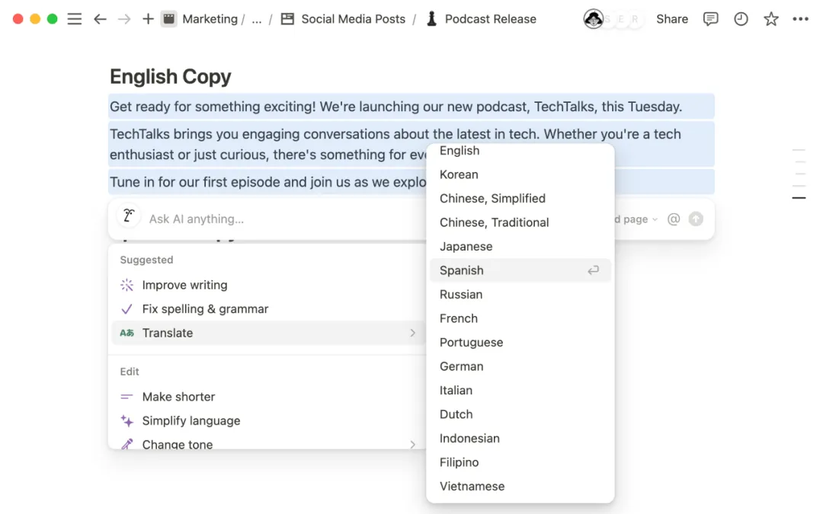This screenshot has width=823, height=514.
Task: Jump via dark outline marker at right edge
Action: click(x=799, y=198)
